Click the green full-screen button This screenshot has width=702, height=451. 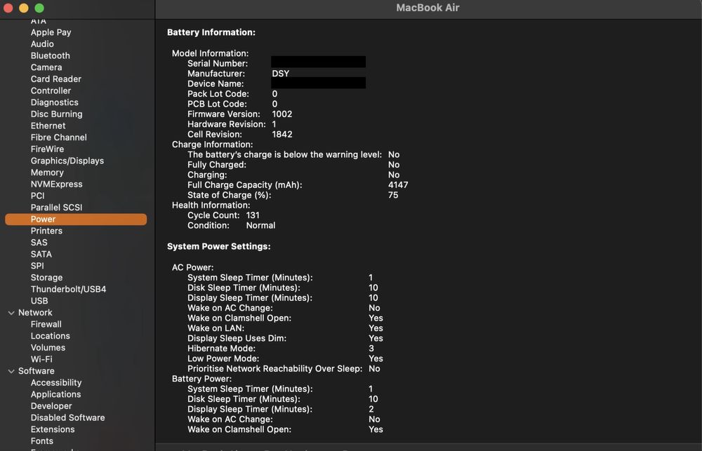[x=39, y=8]
